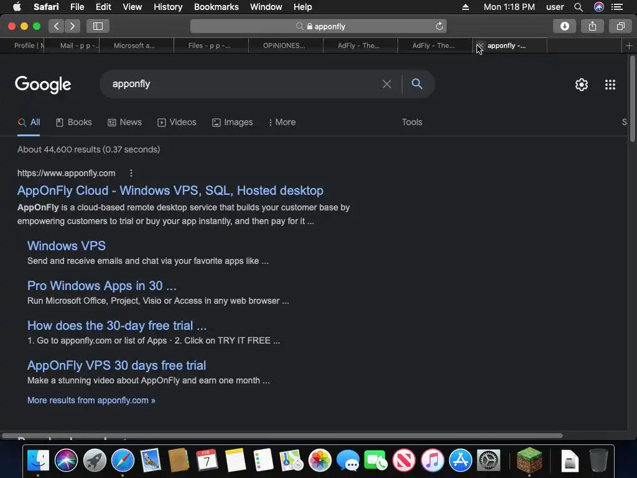
Task: Open the History menu
Action: 168,7
